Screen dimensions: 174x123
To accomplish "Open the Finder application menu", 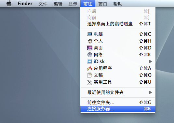I will pyautogui.click(x=25, y=4).
